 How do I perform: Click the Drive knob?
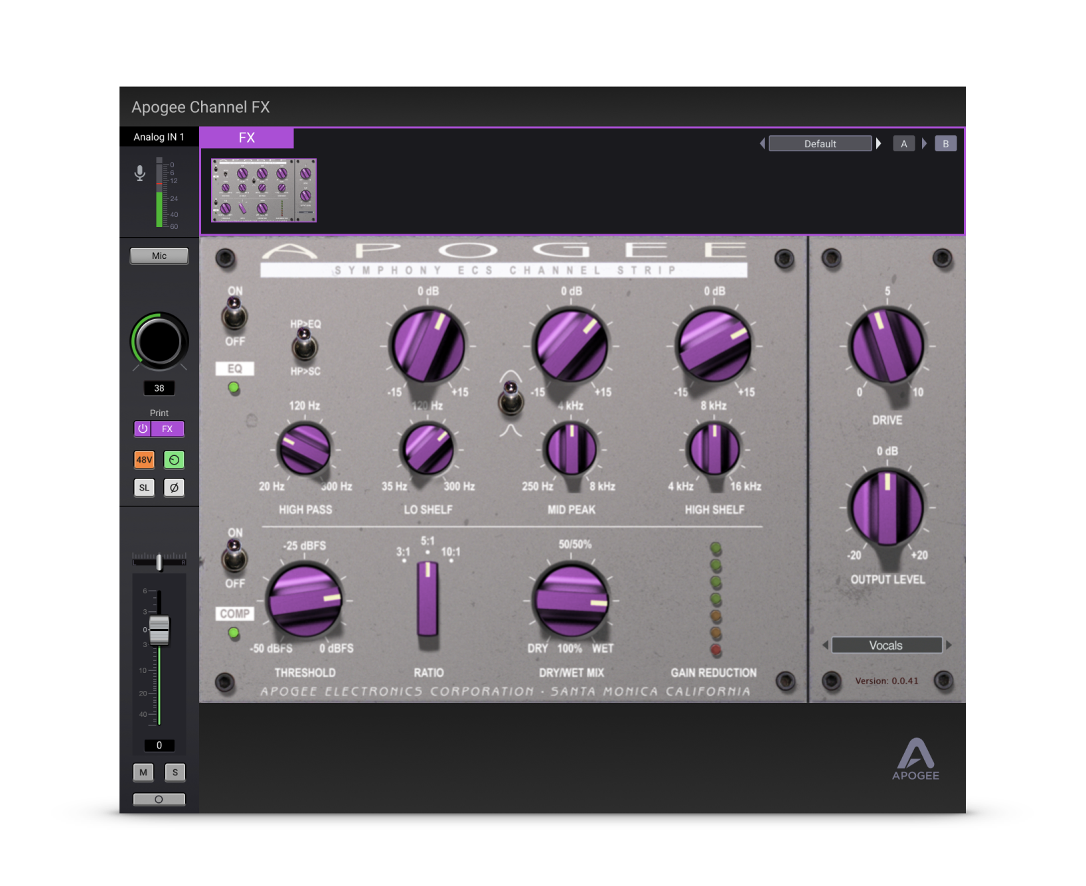(888, 345)
